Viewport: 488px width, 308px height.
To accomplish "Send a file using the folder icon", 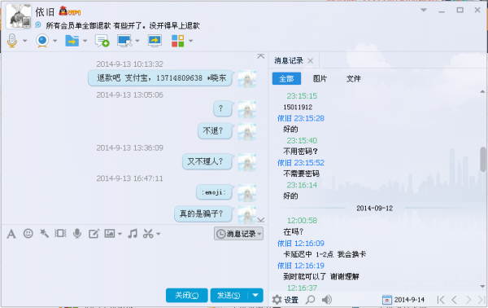I will coord(72,41).
